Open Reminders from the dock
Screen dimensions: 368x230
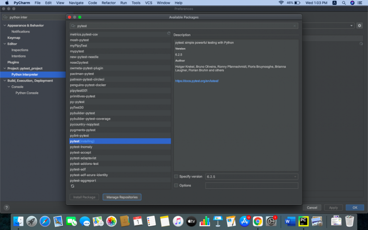(x=151, y=221)
